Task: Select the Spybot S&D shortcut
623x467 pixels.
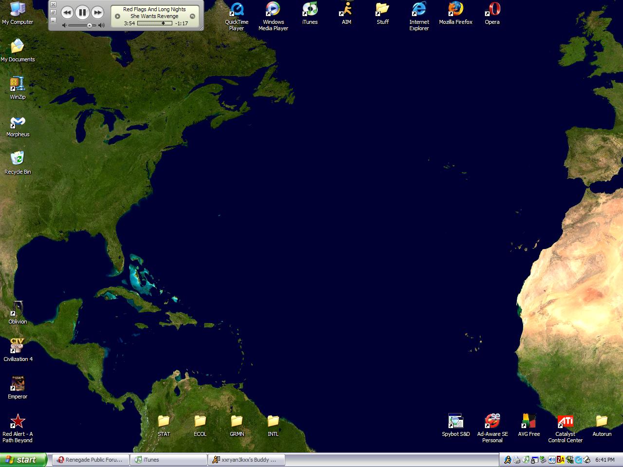Action: (x=456, y=421)
